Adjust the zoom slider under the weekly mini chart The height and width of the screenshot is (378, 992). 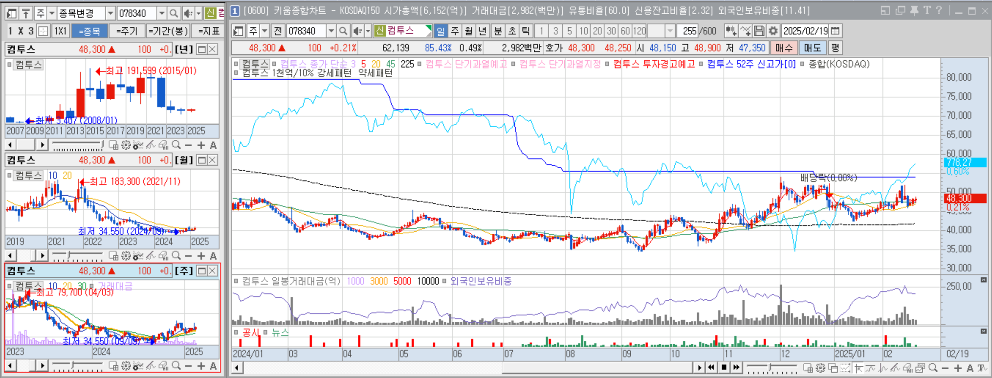point(73,366)
